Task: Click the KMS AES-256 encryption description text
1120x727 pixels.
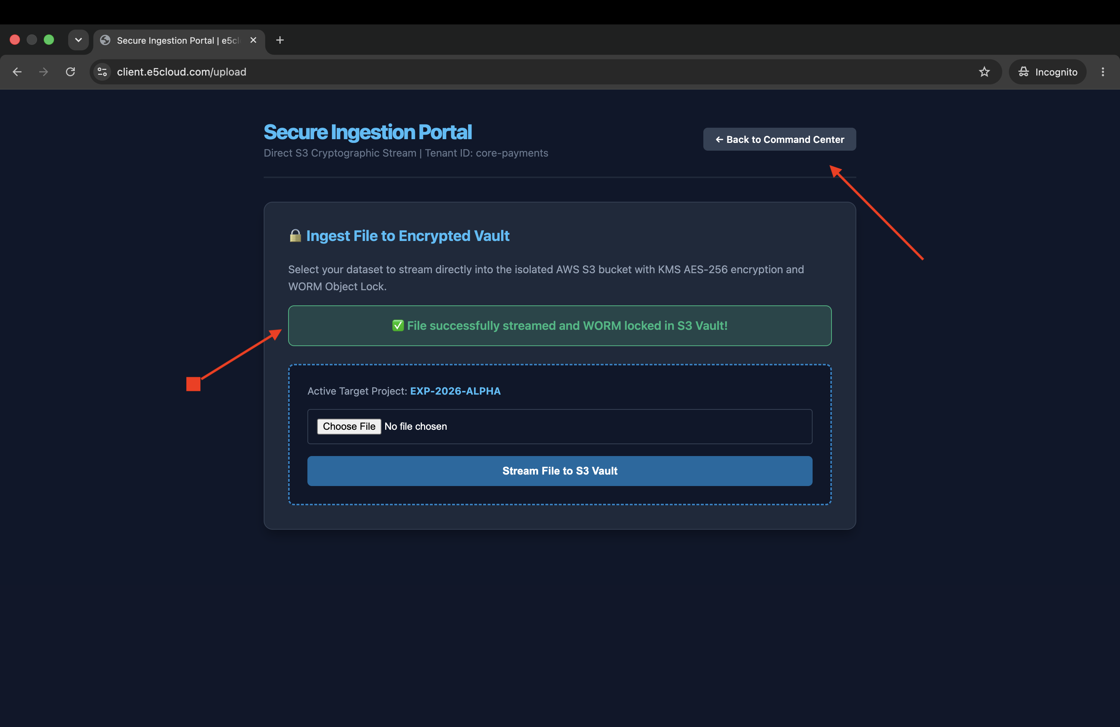Action: (546, 278)
